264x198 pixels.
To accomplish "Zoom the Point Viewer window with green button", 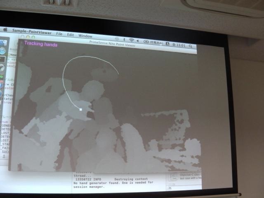I will (33, 38).
